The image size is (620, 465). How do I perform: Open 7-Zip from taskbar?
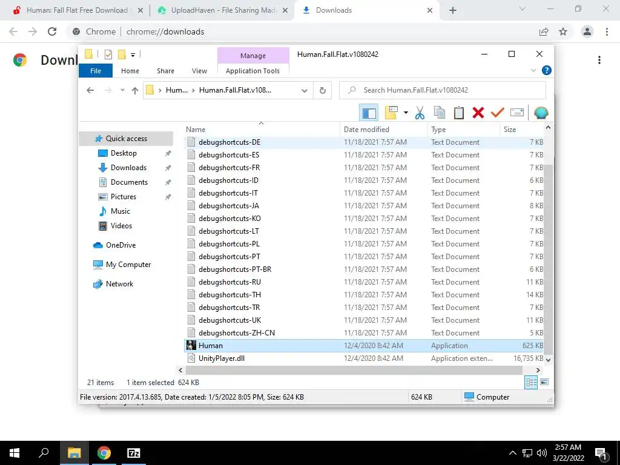point(134,453)
